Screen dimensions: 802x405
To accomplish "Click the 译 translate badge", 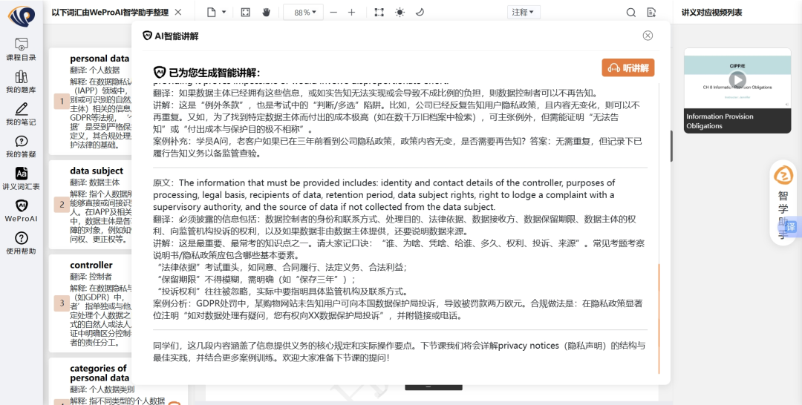I will click(x=791, y=227).
